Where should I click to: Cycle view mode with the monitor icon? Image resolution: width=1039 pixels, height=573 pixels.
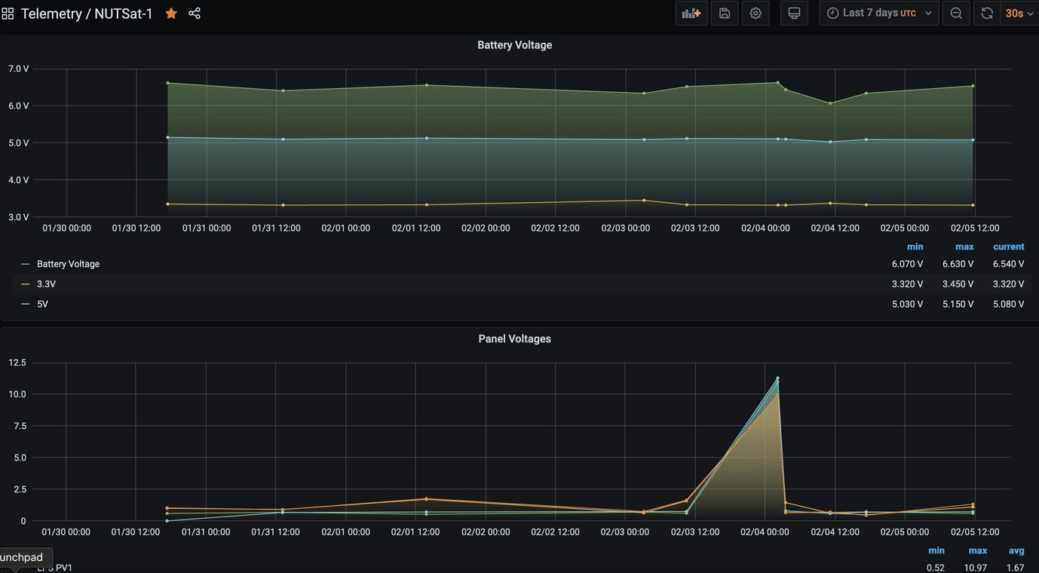click(x=794, y=14)
